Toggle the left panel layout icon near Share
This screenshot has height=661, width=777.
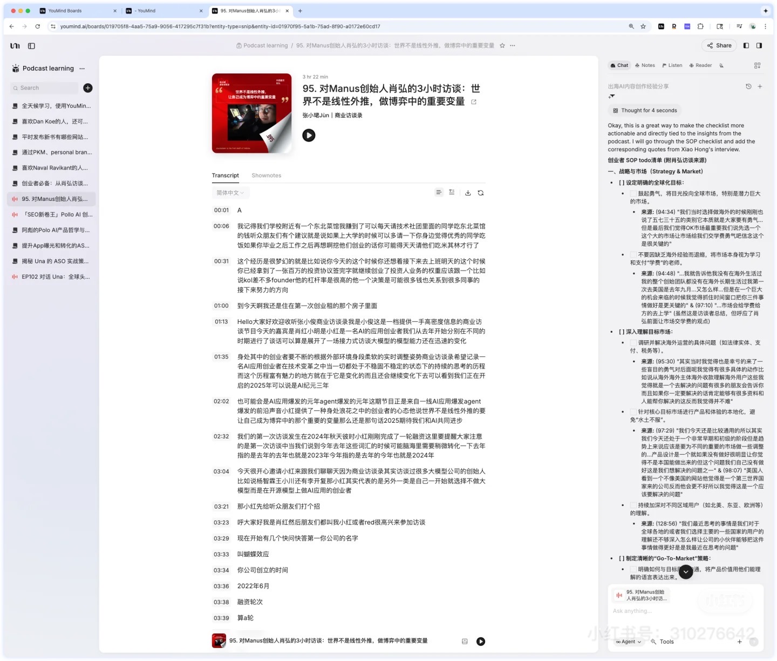746,45
